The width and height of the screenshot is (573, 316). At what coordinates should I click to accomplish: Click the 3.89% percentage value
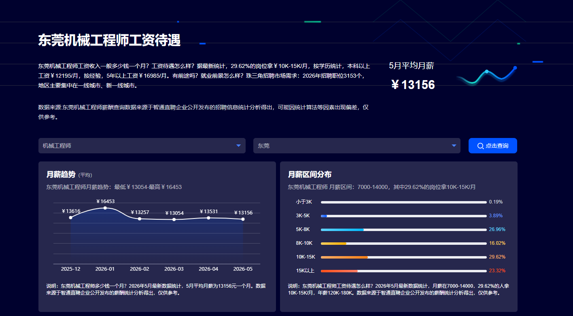[496, 216]
